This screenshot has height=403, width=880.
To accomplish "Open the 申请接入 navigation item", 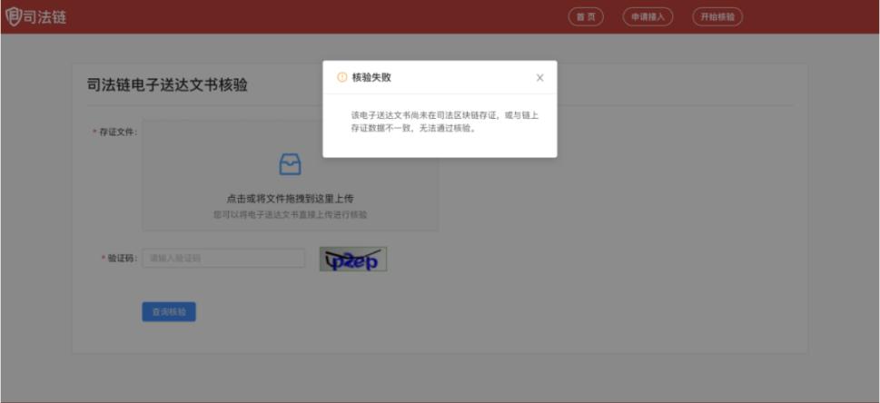I will [648, 17].
